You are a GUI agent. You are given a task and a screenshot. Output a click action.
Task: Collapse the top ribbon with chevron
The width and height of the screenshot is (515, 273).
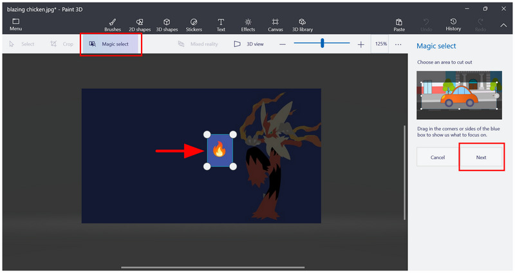pos(503,25)
